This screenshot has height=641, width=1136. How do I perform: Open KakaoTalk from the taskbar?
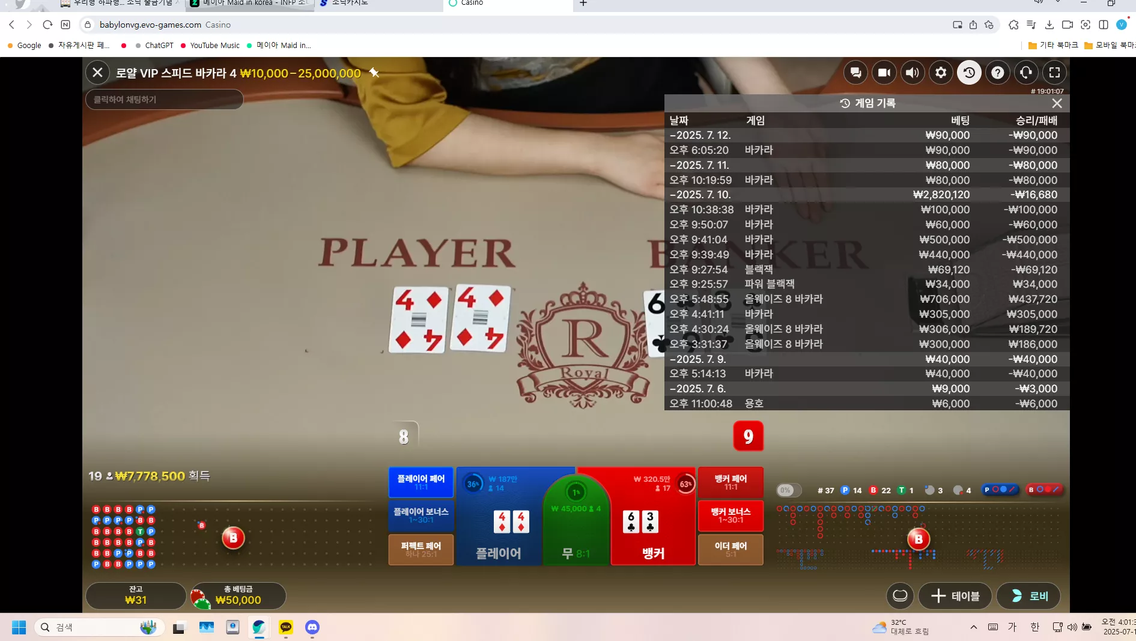click(x=285, y=627)
